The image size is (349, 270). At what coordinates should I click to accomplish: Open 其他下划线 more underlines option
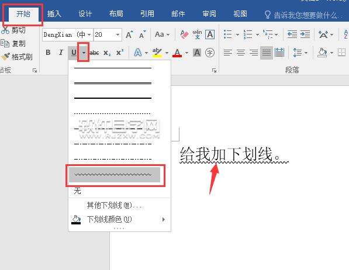coord(114,205)
